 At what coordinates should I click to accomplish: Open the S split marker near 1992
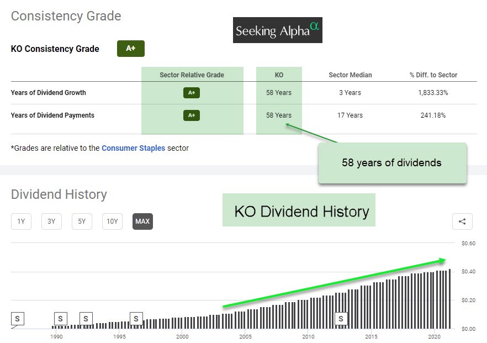click(x=86, y=319)
